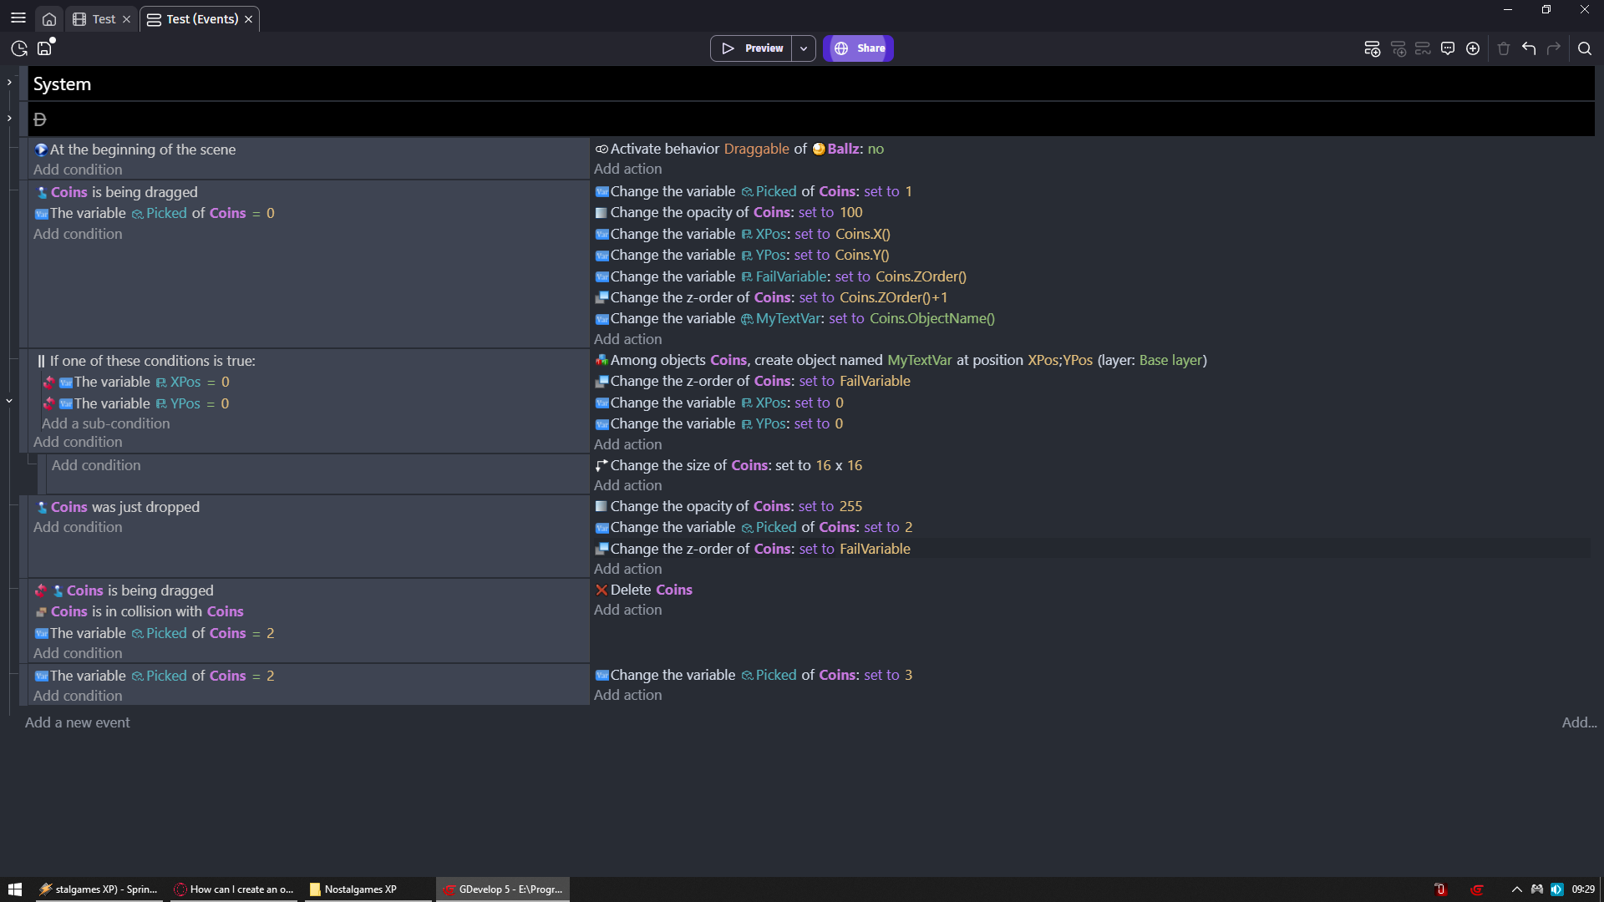1604x902 pixels.
Task: Select 'Change the opacity of Coins: set to 100'
Action: tap(728, 213)
